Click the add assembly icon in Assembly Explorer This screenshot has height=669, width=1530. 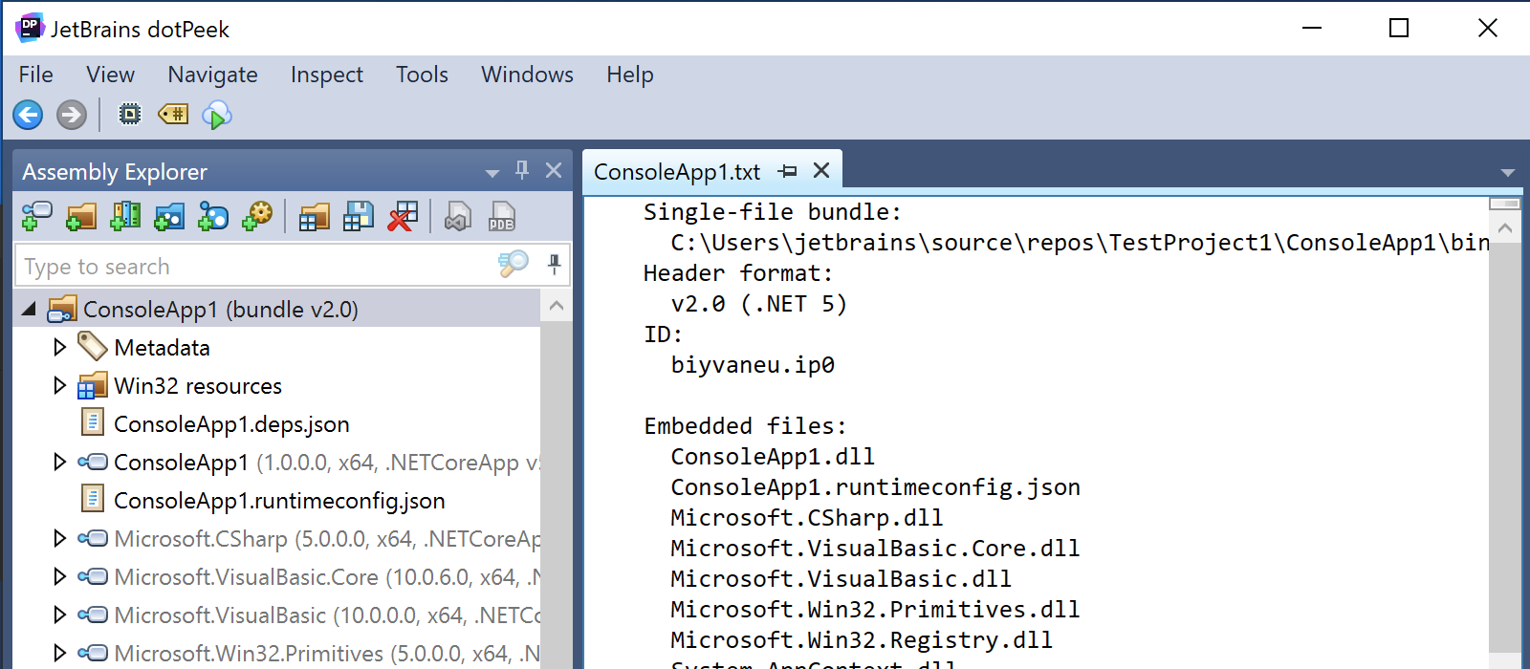[36, 217]
